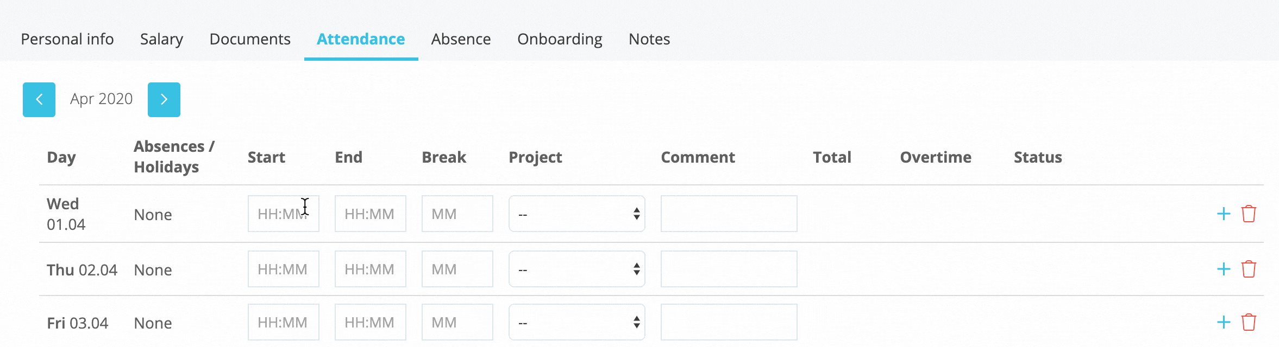Click Comment field for Wed 01.04
Viewport: 1279px width, 347px height.
(x=729, y=214)
